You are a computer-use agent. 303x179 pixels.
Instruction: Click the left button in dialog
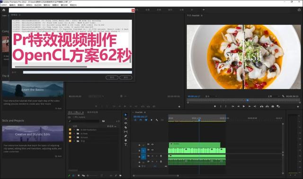[112, 78]
